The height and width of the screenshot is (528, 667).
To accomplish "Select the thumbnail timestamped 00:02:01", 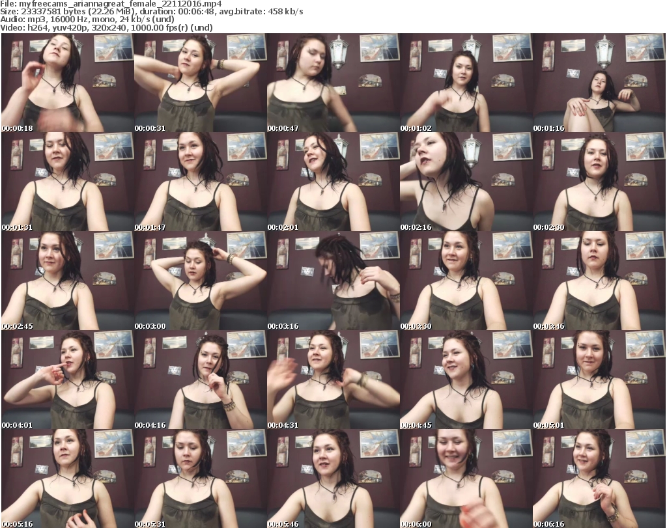I will click(x=333, y=182).
